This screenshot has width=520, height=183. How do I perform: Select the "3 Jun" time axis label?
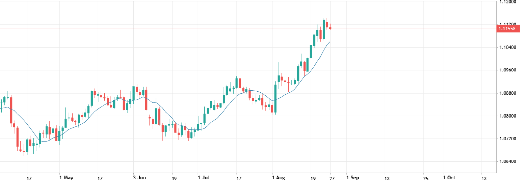click(139, 178)
